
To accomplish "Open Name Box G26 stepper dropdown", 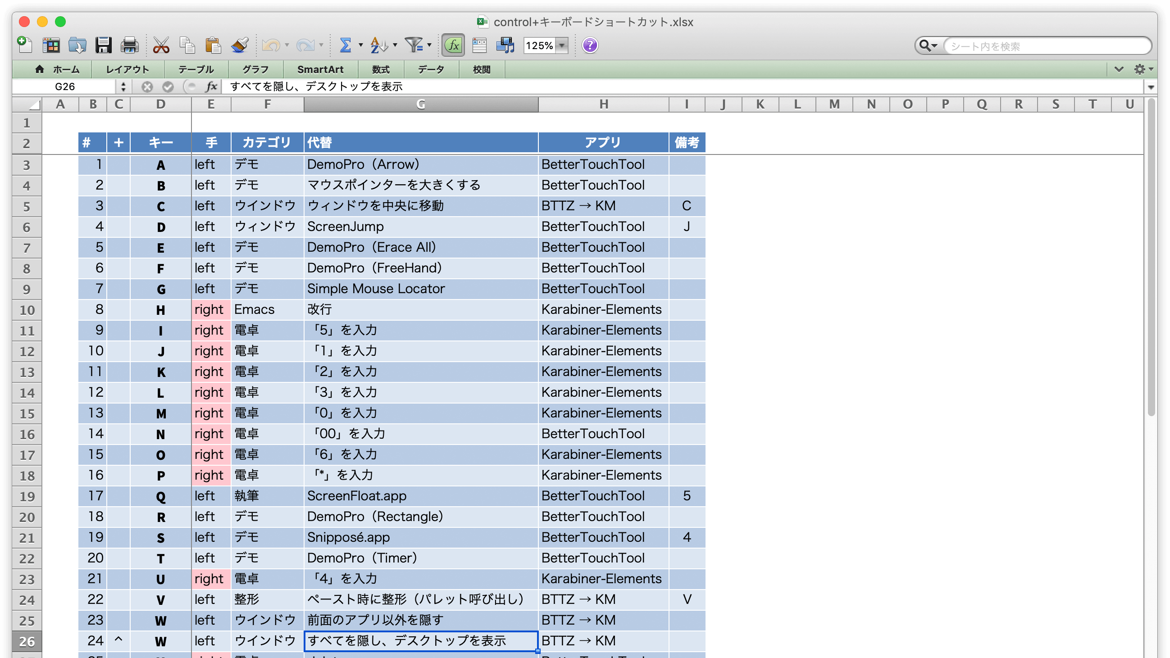I will pyautogui.click(x=123, y=87).
